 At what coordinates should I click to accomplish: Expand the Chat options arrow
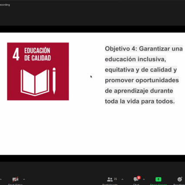[x=144, y=179]
